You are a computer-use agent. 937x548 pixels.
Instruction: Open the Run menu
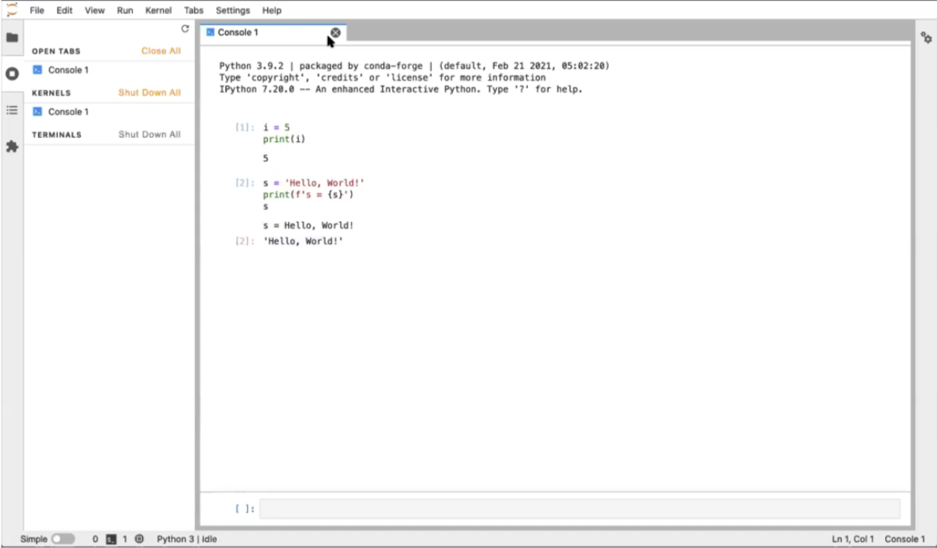click(125, 11)
